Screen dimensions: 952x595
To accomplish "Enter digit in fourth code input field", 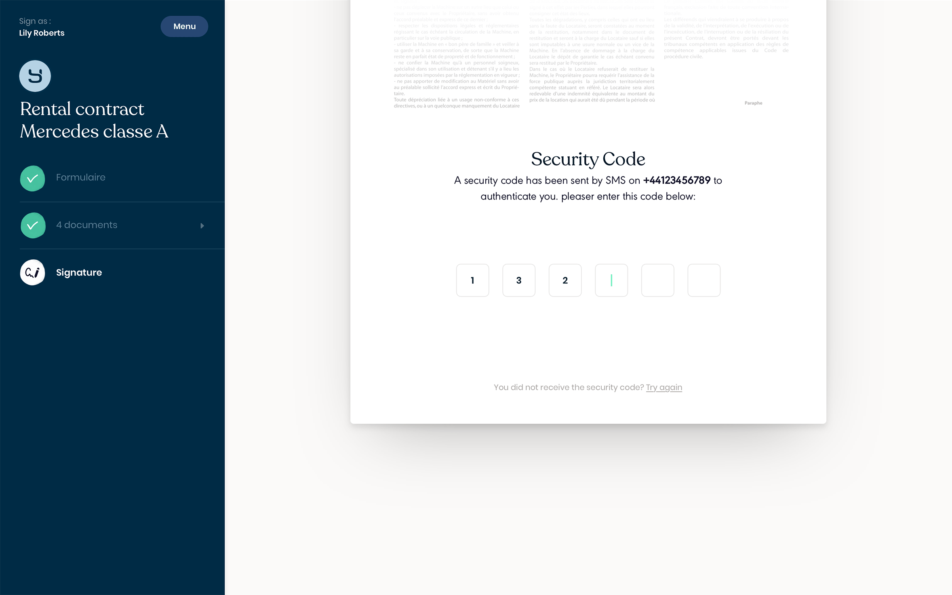I will pyautogui.click(x=611, y=280).
